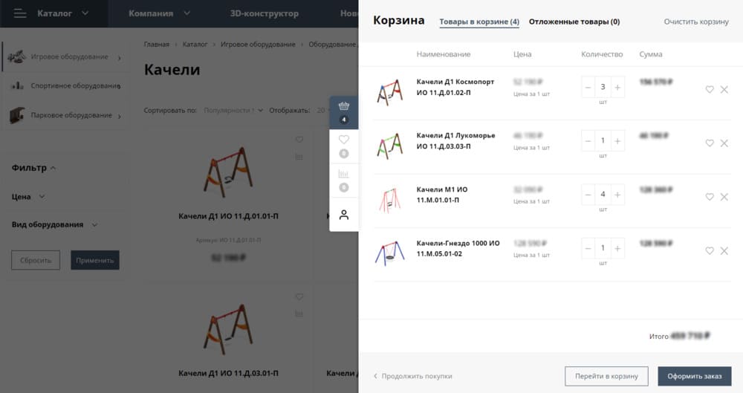Add Качели Д1 Космопорт to favorites
Screen dimensions: 743x393
710,90
